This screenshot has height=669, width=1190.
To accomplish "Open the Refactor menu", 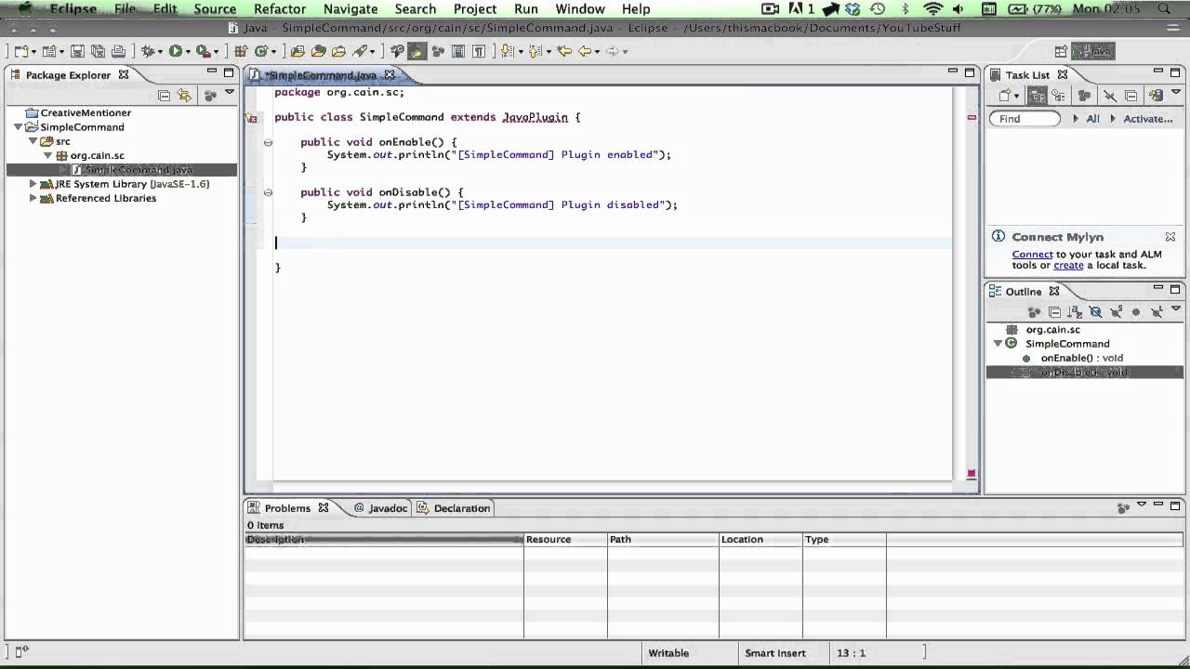I will point(280,8).
